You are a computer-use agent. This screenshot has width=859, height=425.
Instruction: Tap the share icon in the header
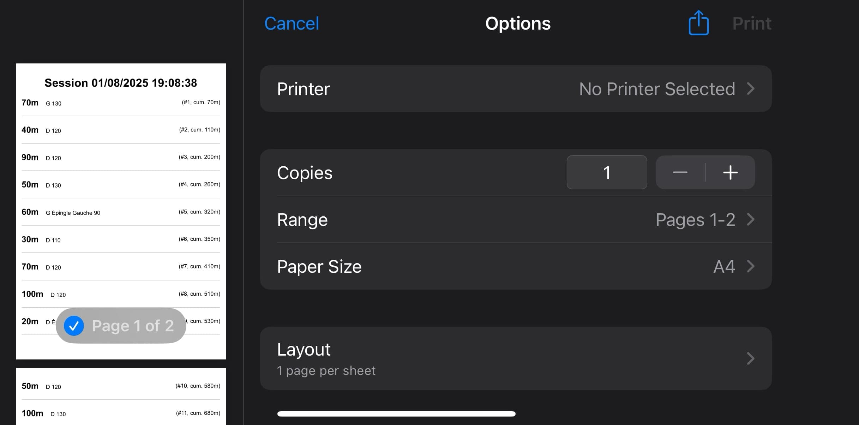coord(698,23)
